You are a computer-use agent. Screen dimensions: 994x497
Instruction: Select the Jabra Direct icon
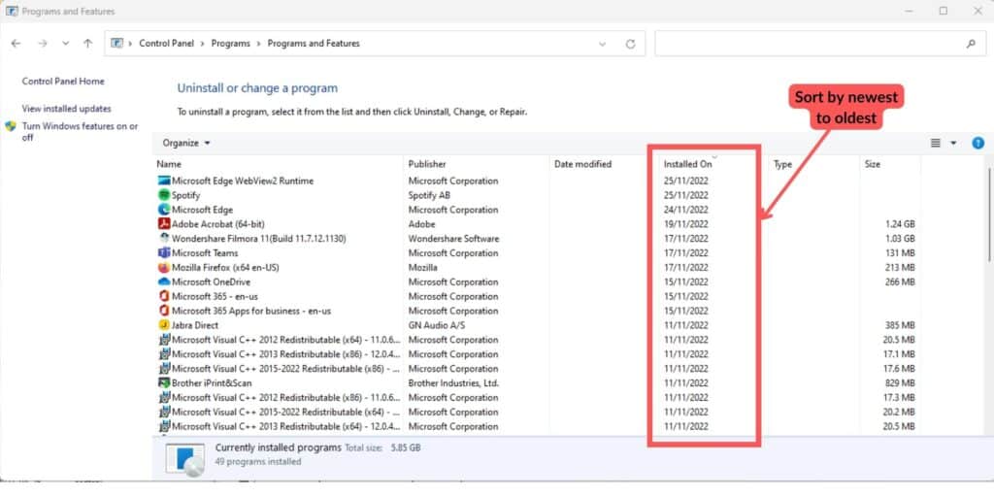point(164,325)
